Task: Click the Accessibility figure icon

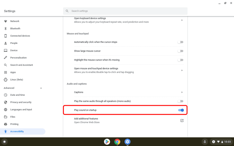Action: [x=6, y=131]
